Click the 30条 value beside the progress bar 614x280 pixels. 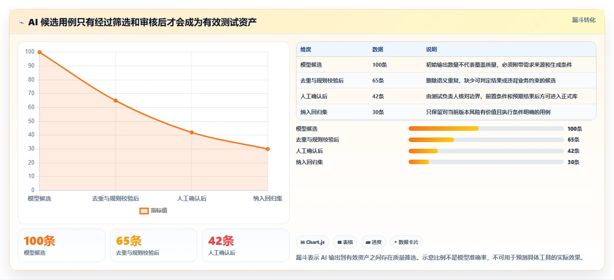coord(573,162)
